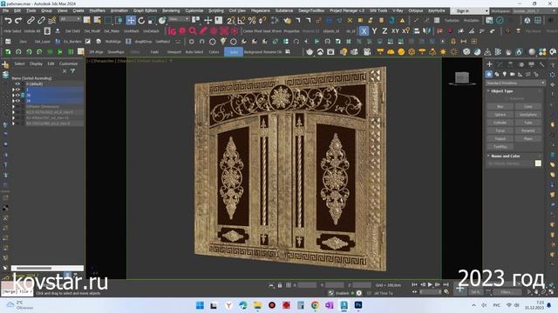
Task: Click the Unhide All toolbar button
Action: point(32,31)
